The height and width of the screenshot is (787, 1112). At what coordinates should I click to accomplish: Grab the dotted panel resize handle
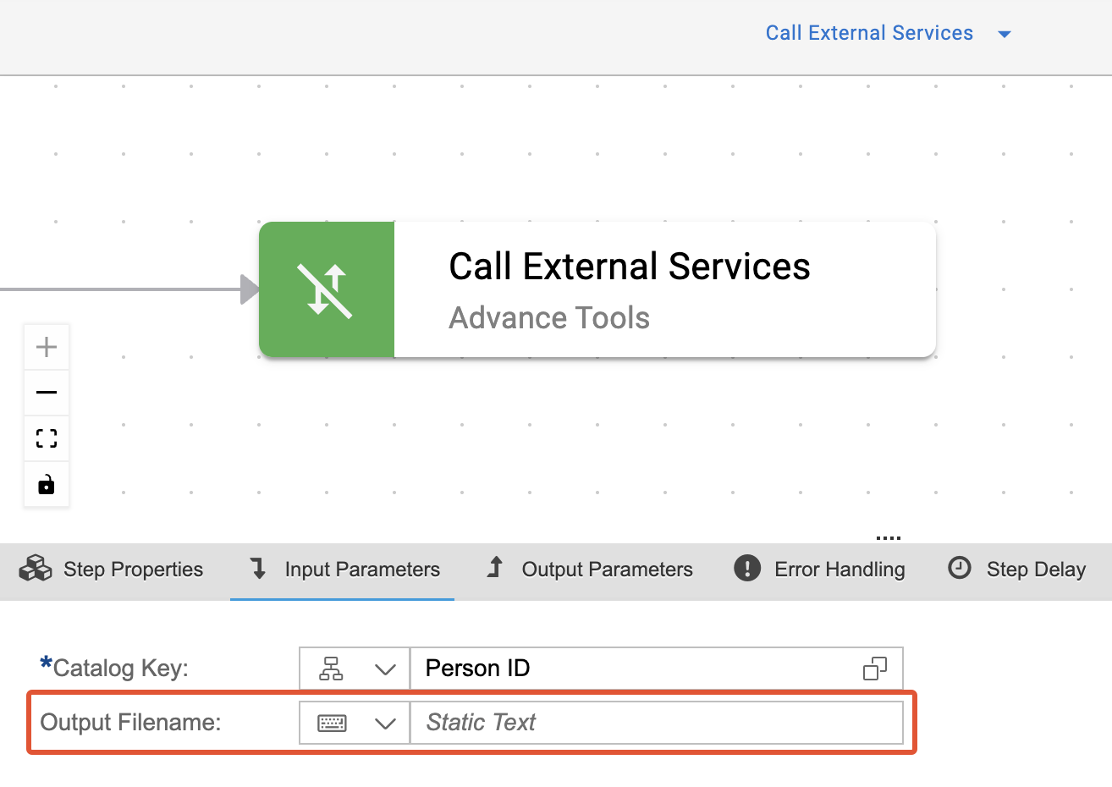888,538
